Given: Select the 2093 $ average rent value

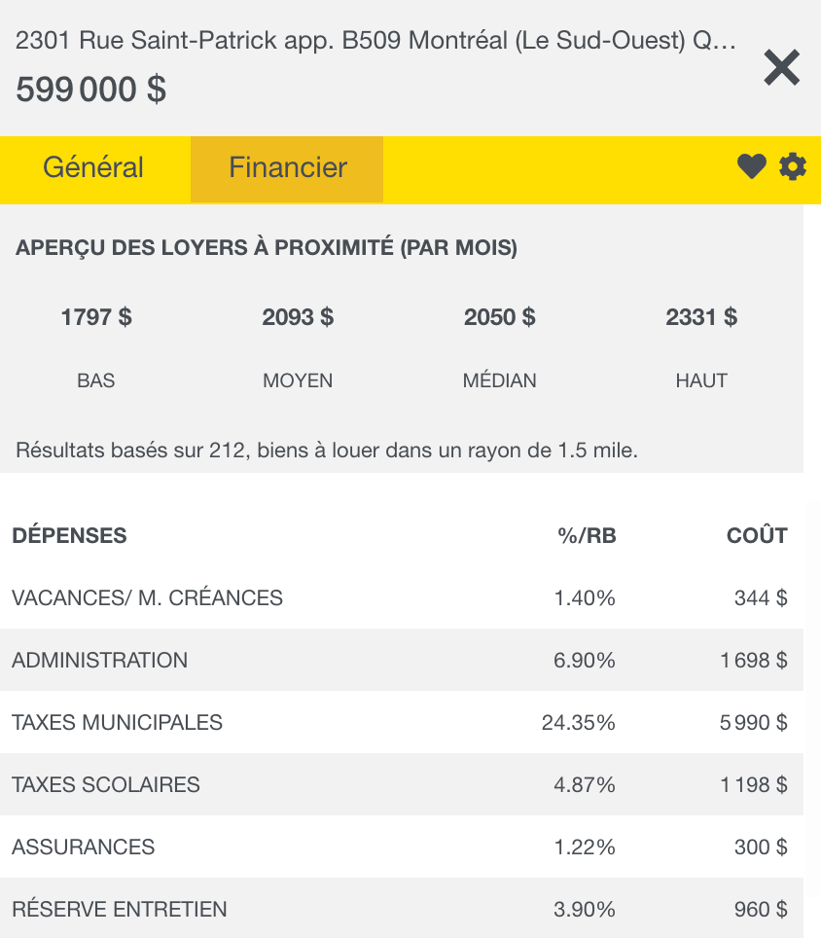Looking at the screenshot, I should point(298,317).
